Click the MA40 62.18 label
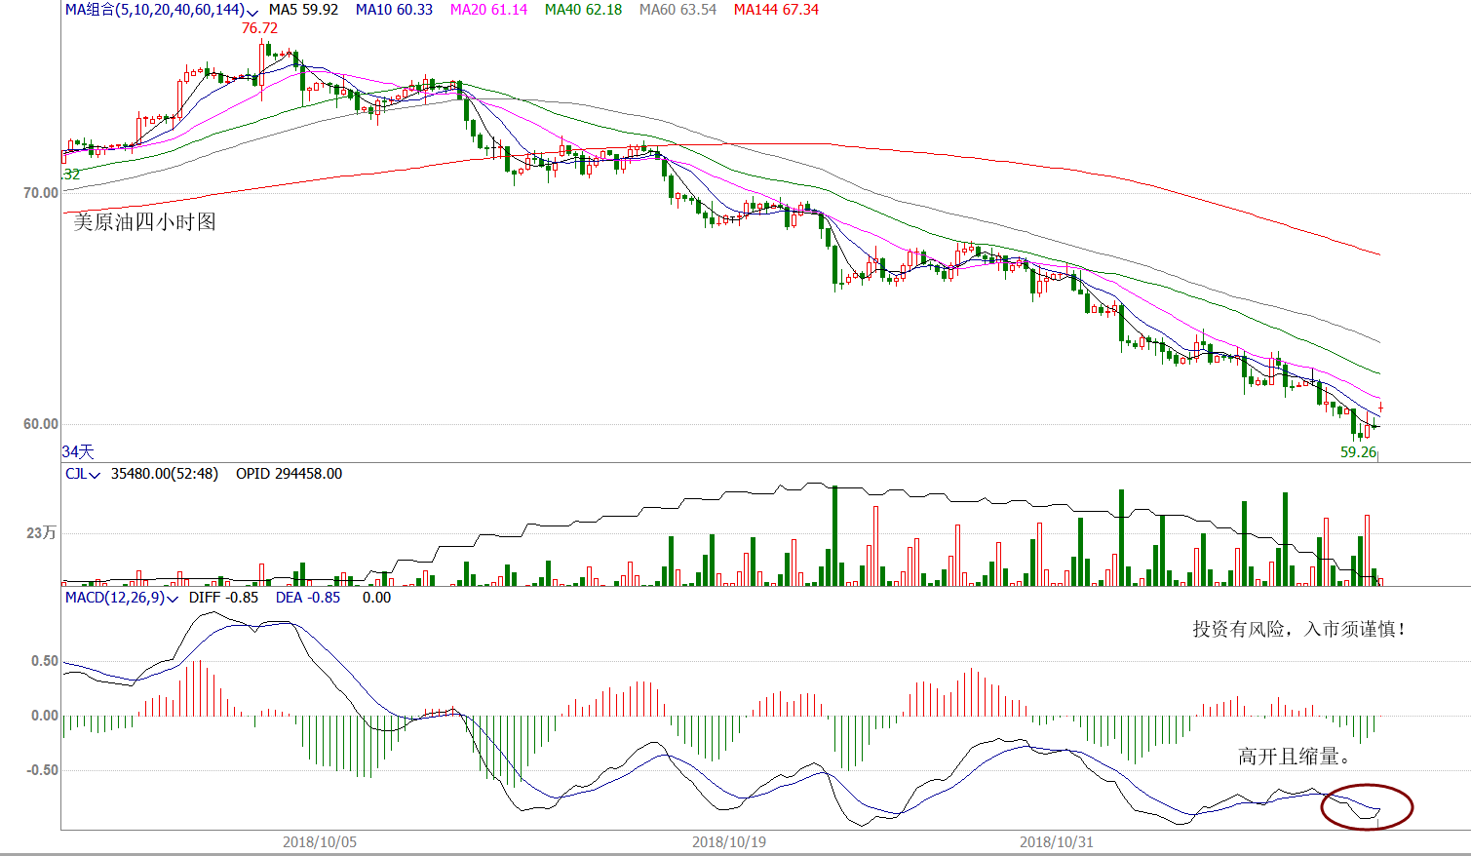The height and width of the screenshot is (856, 1471). [x=583, y=10]
